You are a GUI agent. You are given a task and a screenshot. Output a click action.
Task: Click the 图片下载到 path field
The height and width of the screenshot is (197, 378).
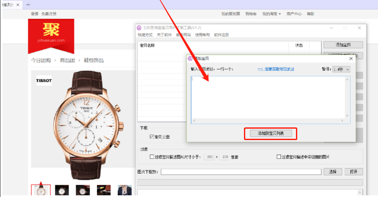pyautogui.click(x=241, y=172)
